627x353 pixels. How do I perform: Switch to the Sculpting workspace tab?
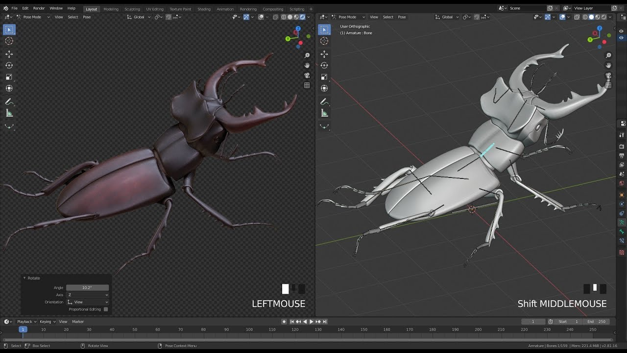pyautogui.click(x=132, y=9)
